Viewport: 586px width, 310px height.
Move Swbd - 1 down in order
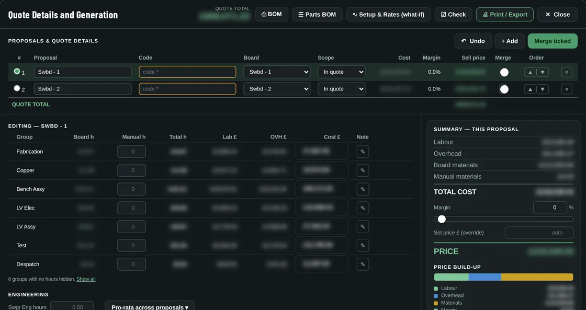pyautogui.click(x=543, y=72)
